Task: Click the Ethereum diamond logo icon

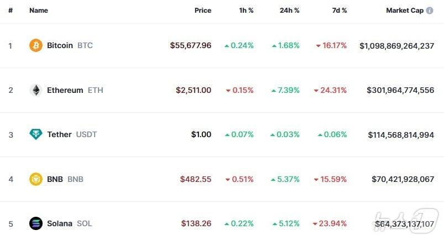Action: point(36,90)
